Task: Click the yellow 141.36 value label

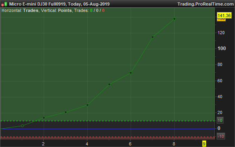Action: [x=224, y=15]
